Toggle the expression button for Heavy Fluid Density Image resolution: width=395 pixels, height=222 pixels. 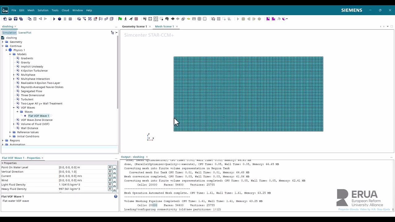pyautogui.click(x=110, y=189)
